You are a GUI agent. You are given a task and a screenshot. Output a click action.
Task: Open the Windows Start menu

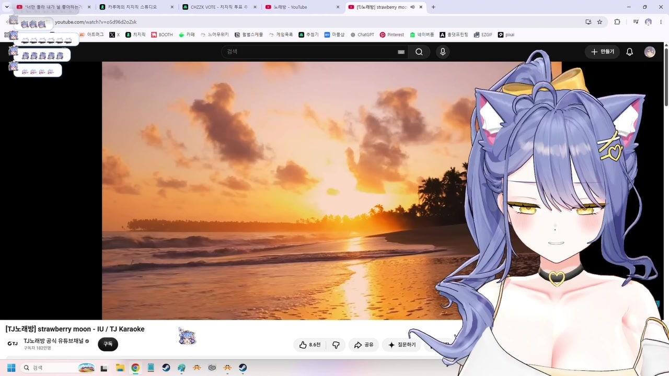pos(11,368)
